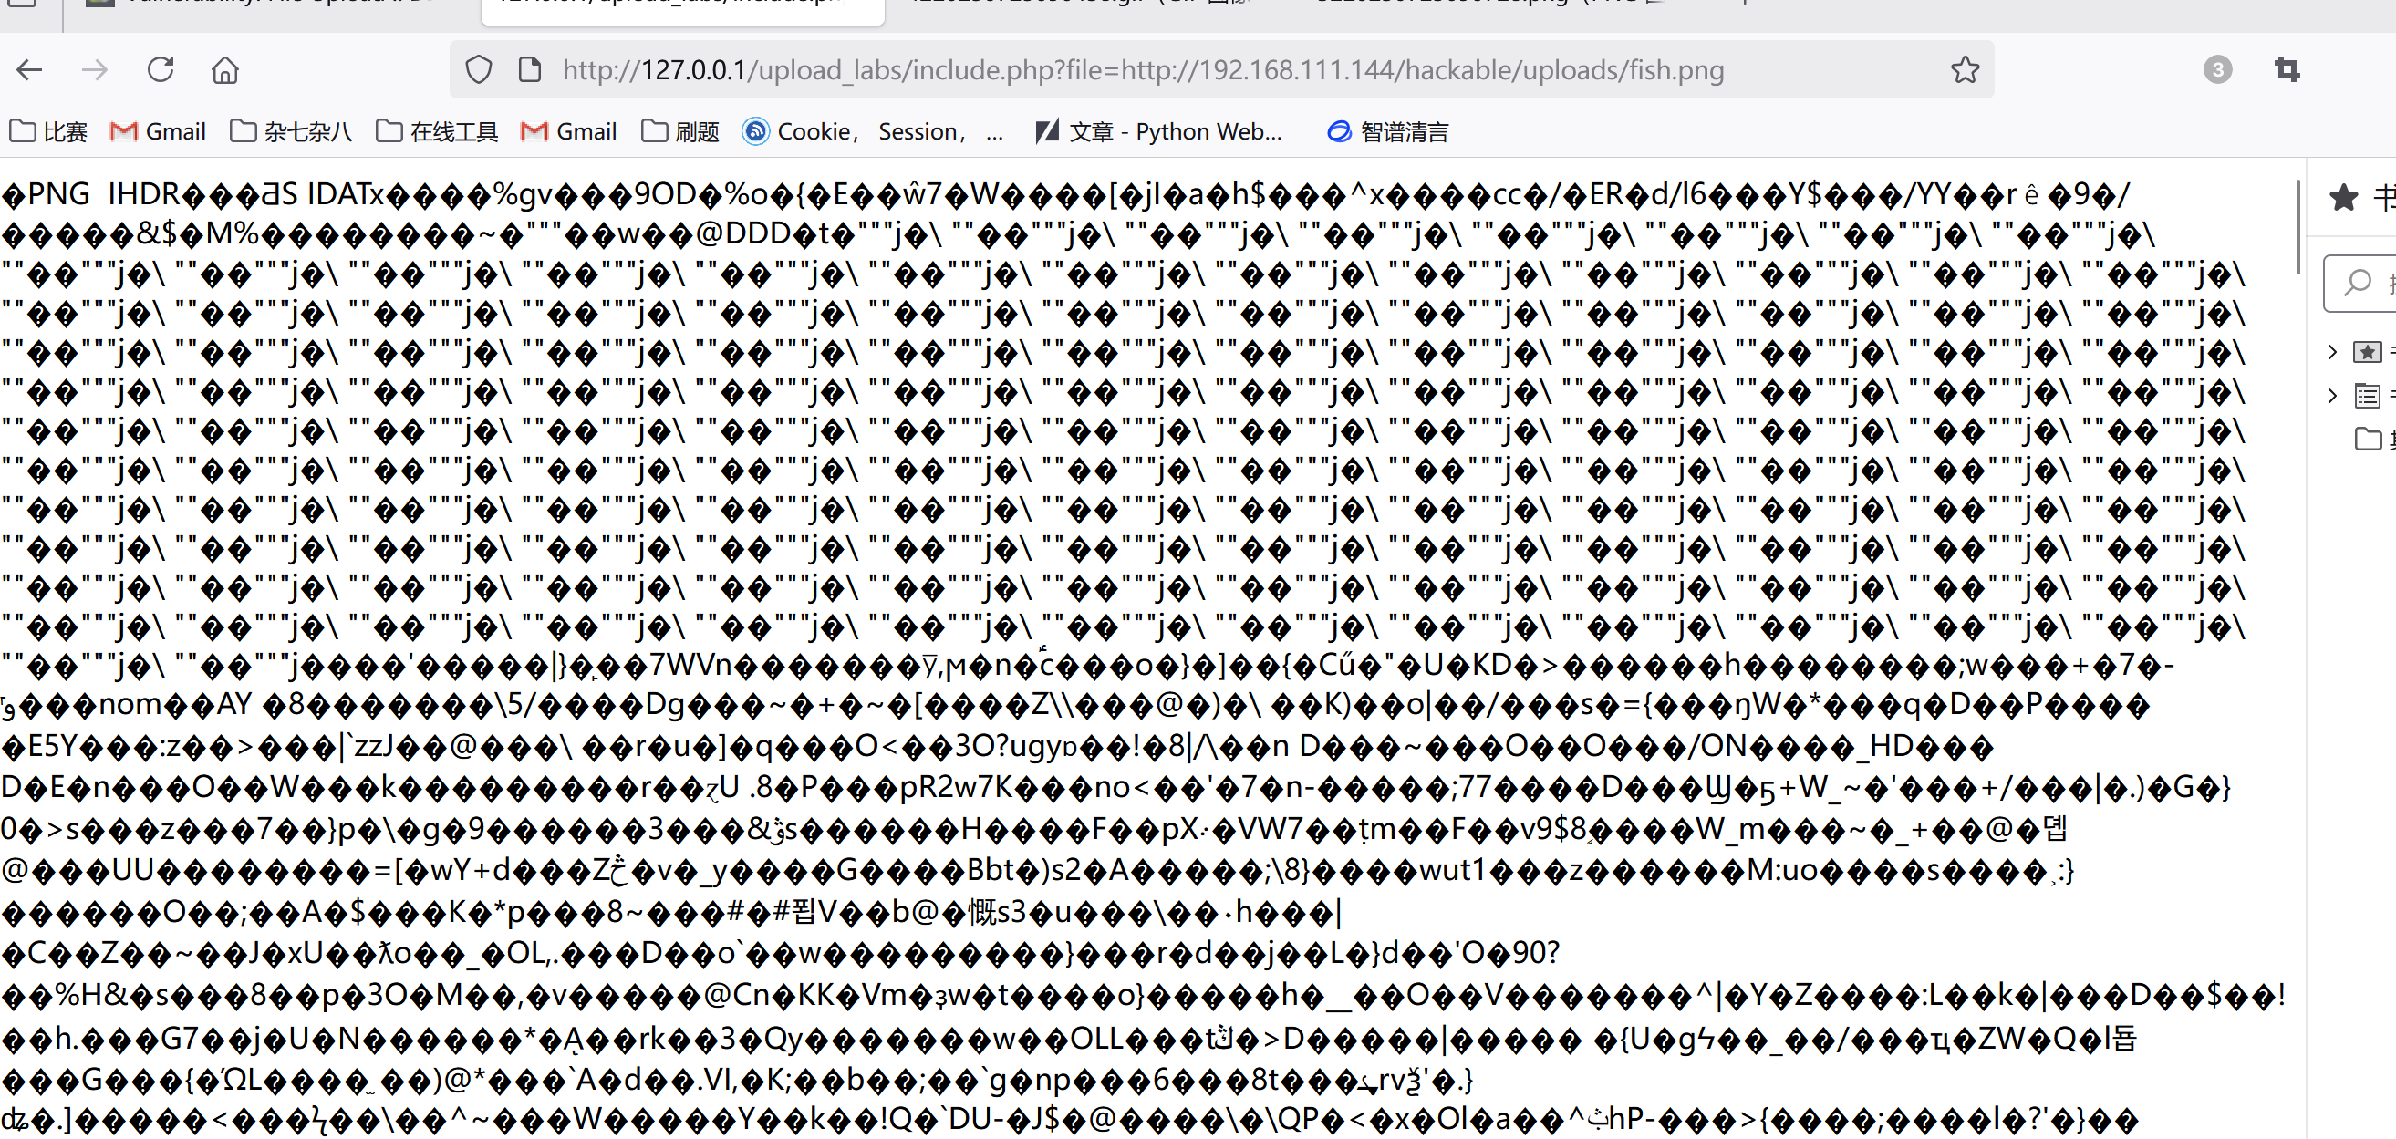Click the page vertical scrollbar thumb
This screenshot has width=2396, height=1139.
click(x=2297, y=227)
